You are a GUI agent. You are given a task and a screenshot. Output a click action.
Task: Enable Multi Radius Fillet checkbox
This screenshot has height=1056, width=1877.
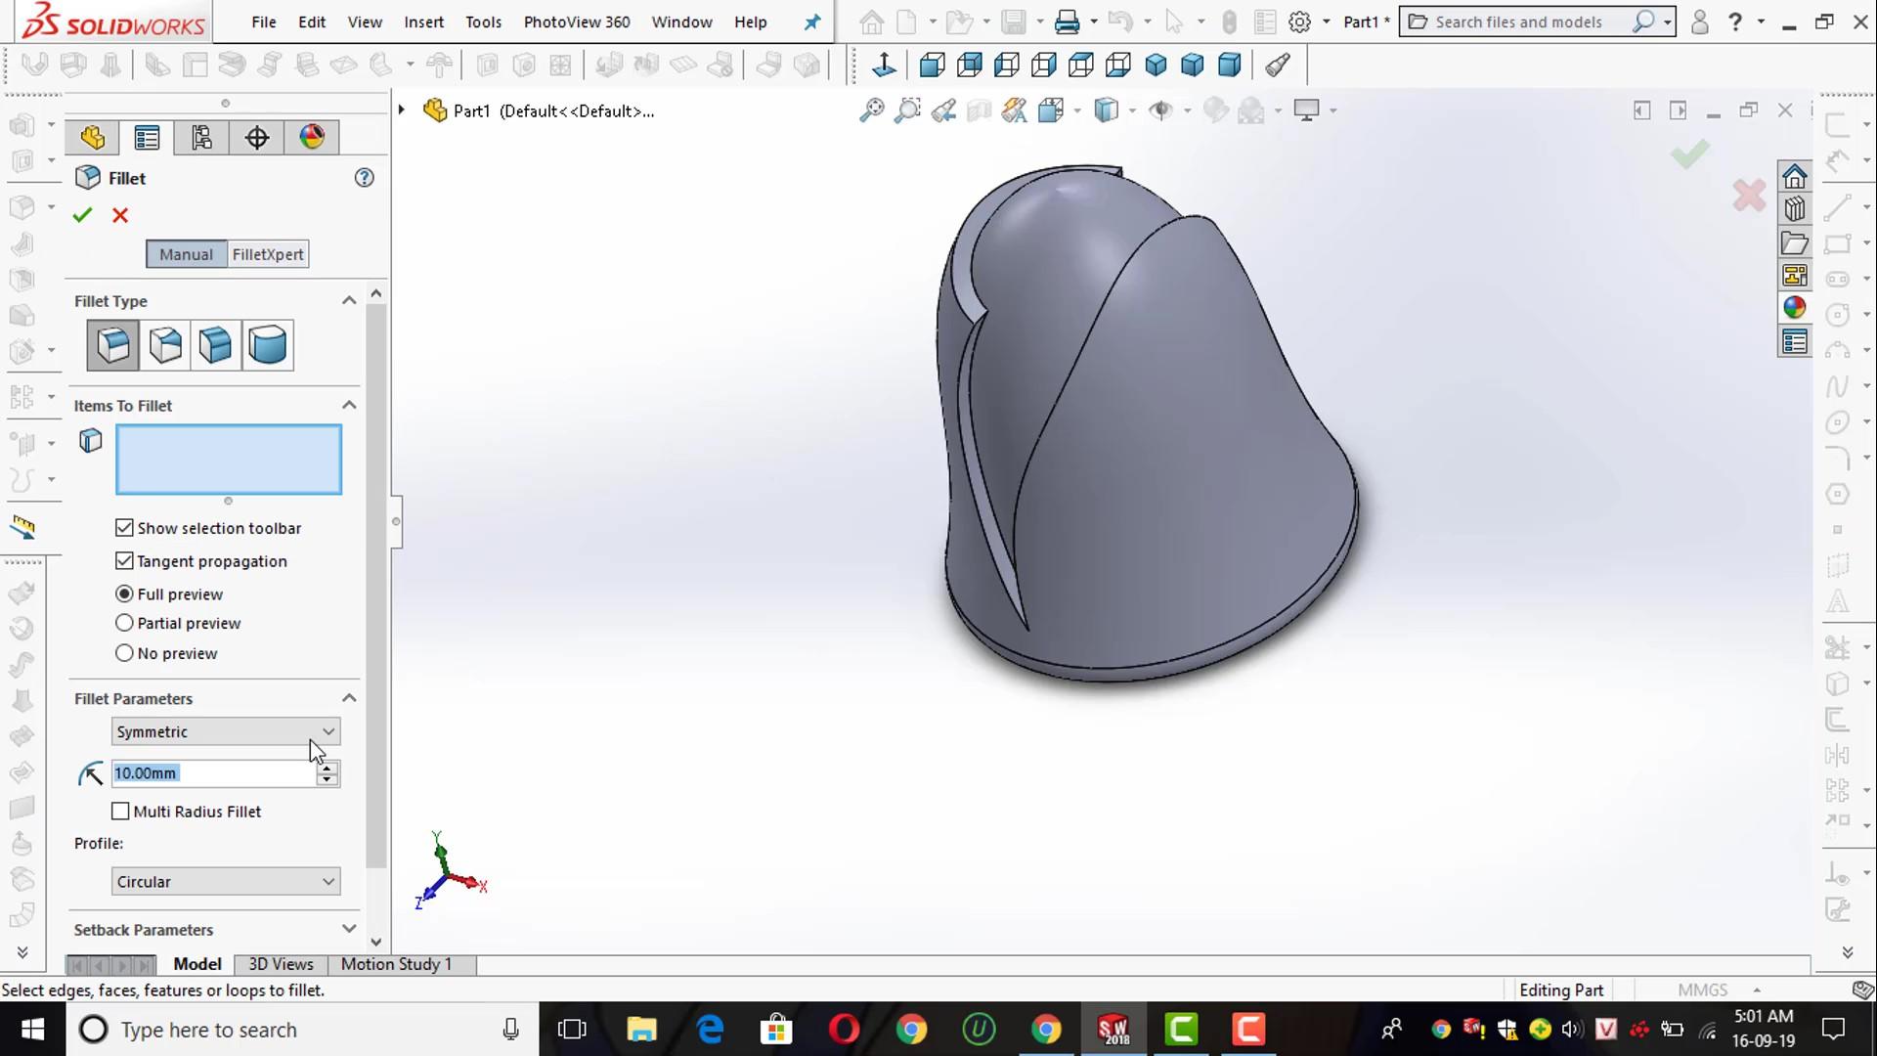(121, 812)
